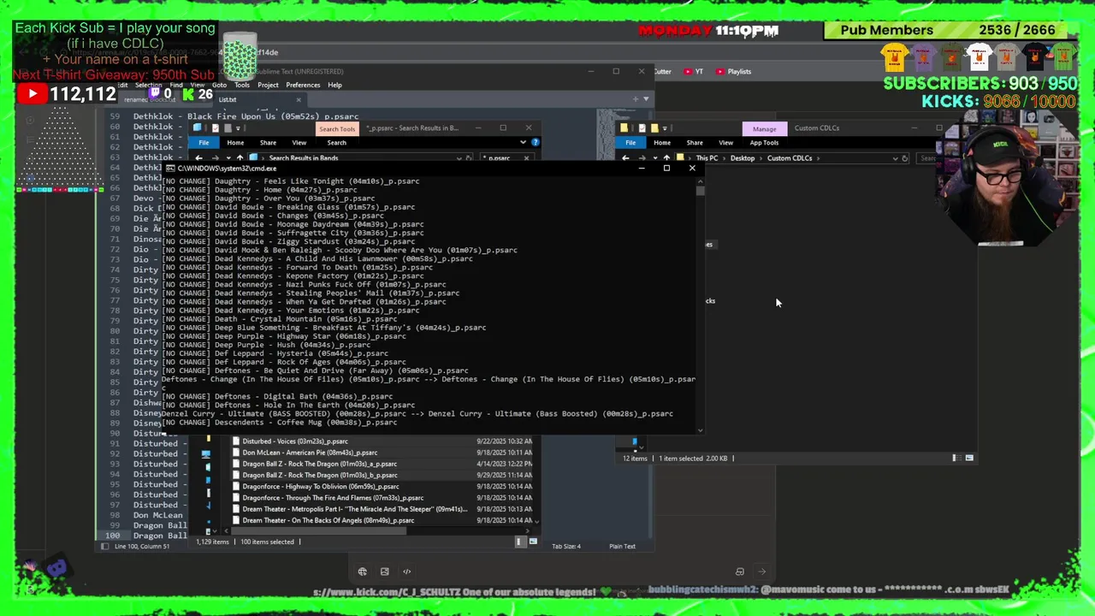Open Sublime Text tab list dropdown arrow
The image size is (1095, 616).
pyautogui.click(x=645, y=99)
